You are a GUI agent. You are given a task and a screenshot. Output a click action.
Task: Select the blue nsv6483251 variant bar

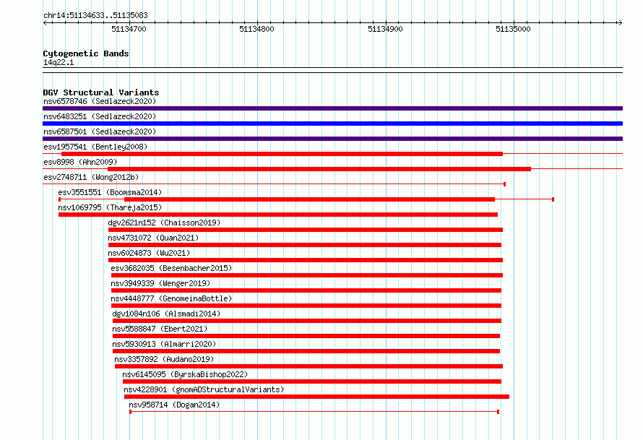click(x=332, y=124)
